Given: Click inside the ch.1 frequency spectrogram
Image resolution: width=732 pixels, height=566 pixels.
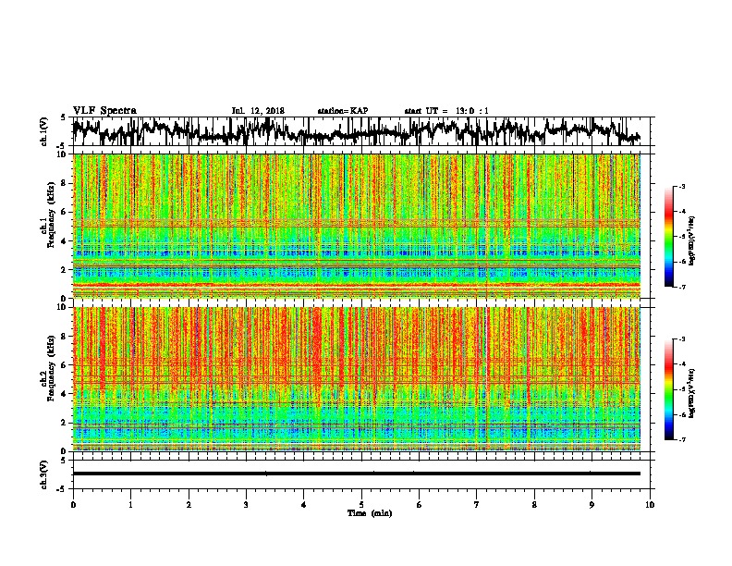Looking at the screenshot, I should coord(357,226).
